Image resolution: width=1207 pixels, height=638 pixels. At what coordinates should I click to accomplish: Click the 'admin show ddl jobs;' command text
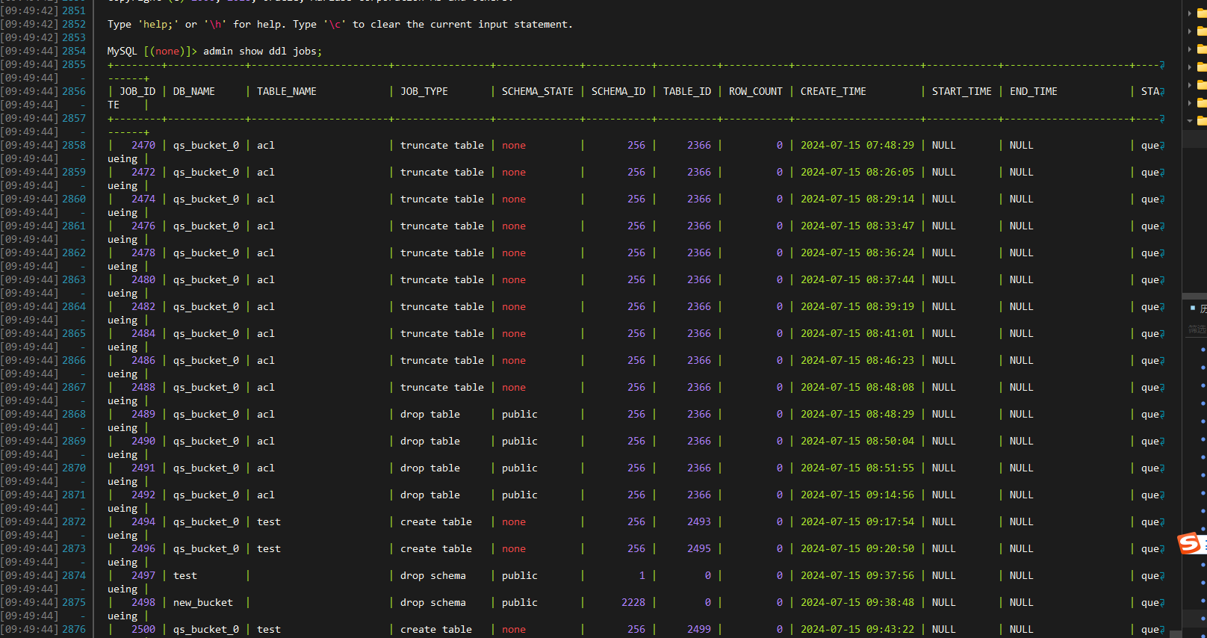click(262, 51)
